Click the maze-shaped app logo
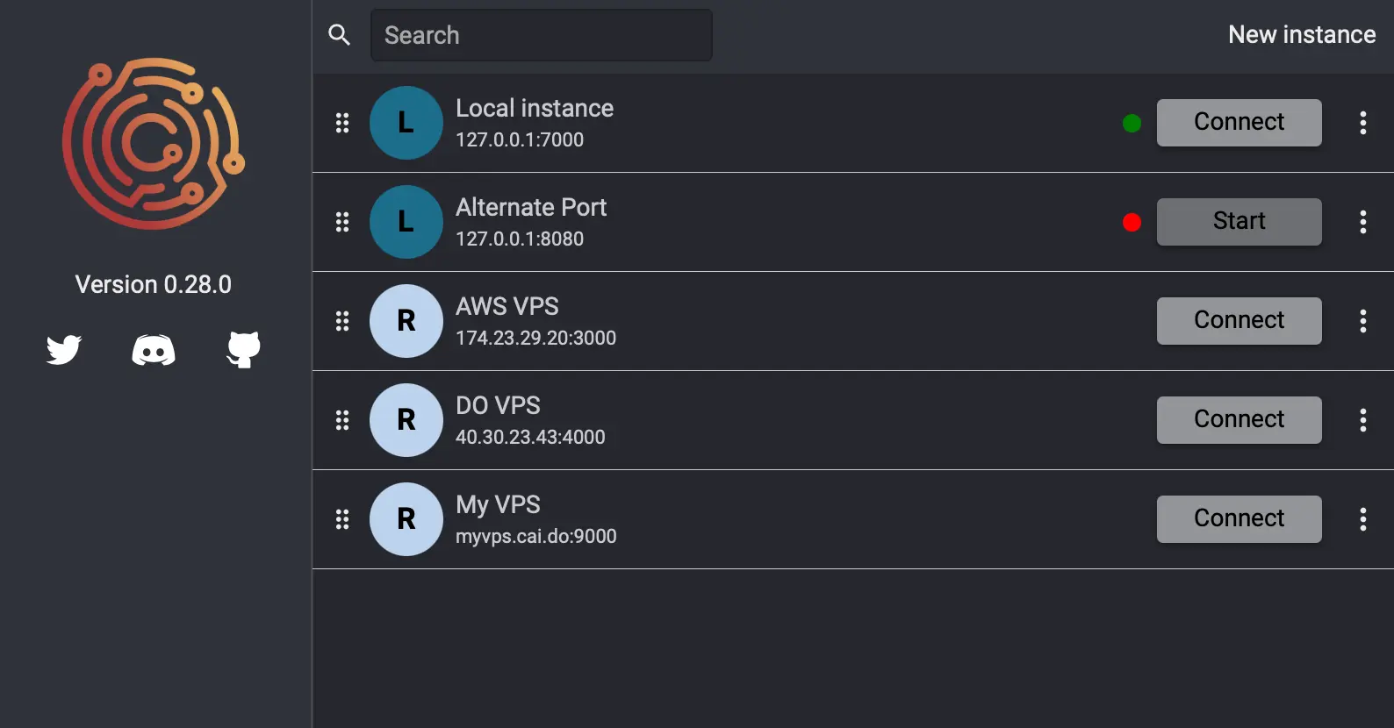 (x=154, y=144)
